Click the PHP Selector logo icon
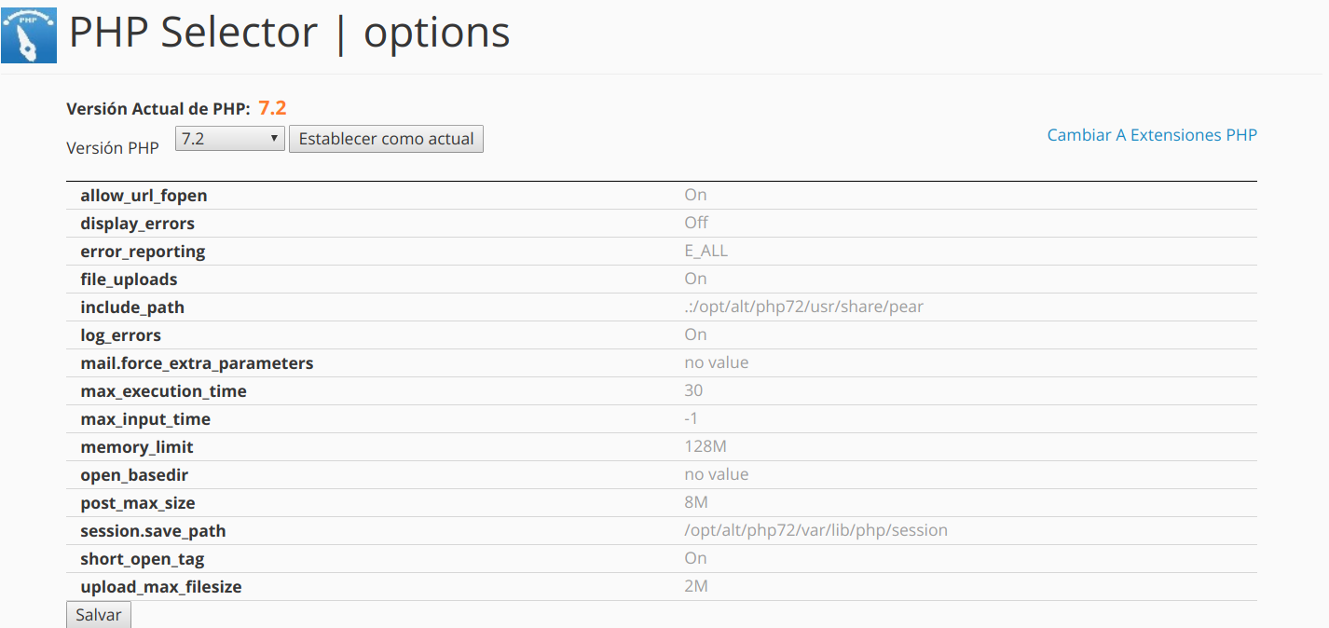The image size is (1329, 628). tap(29, 34)
